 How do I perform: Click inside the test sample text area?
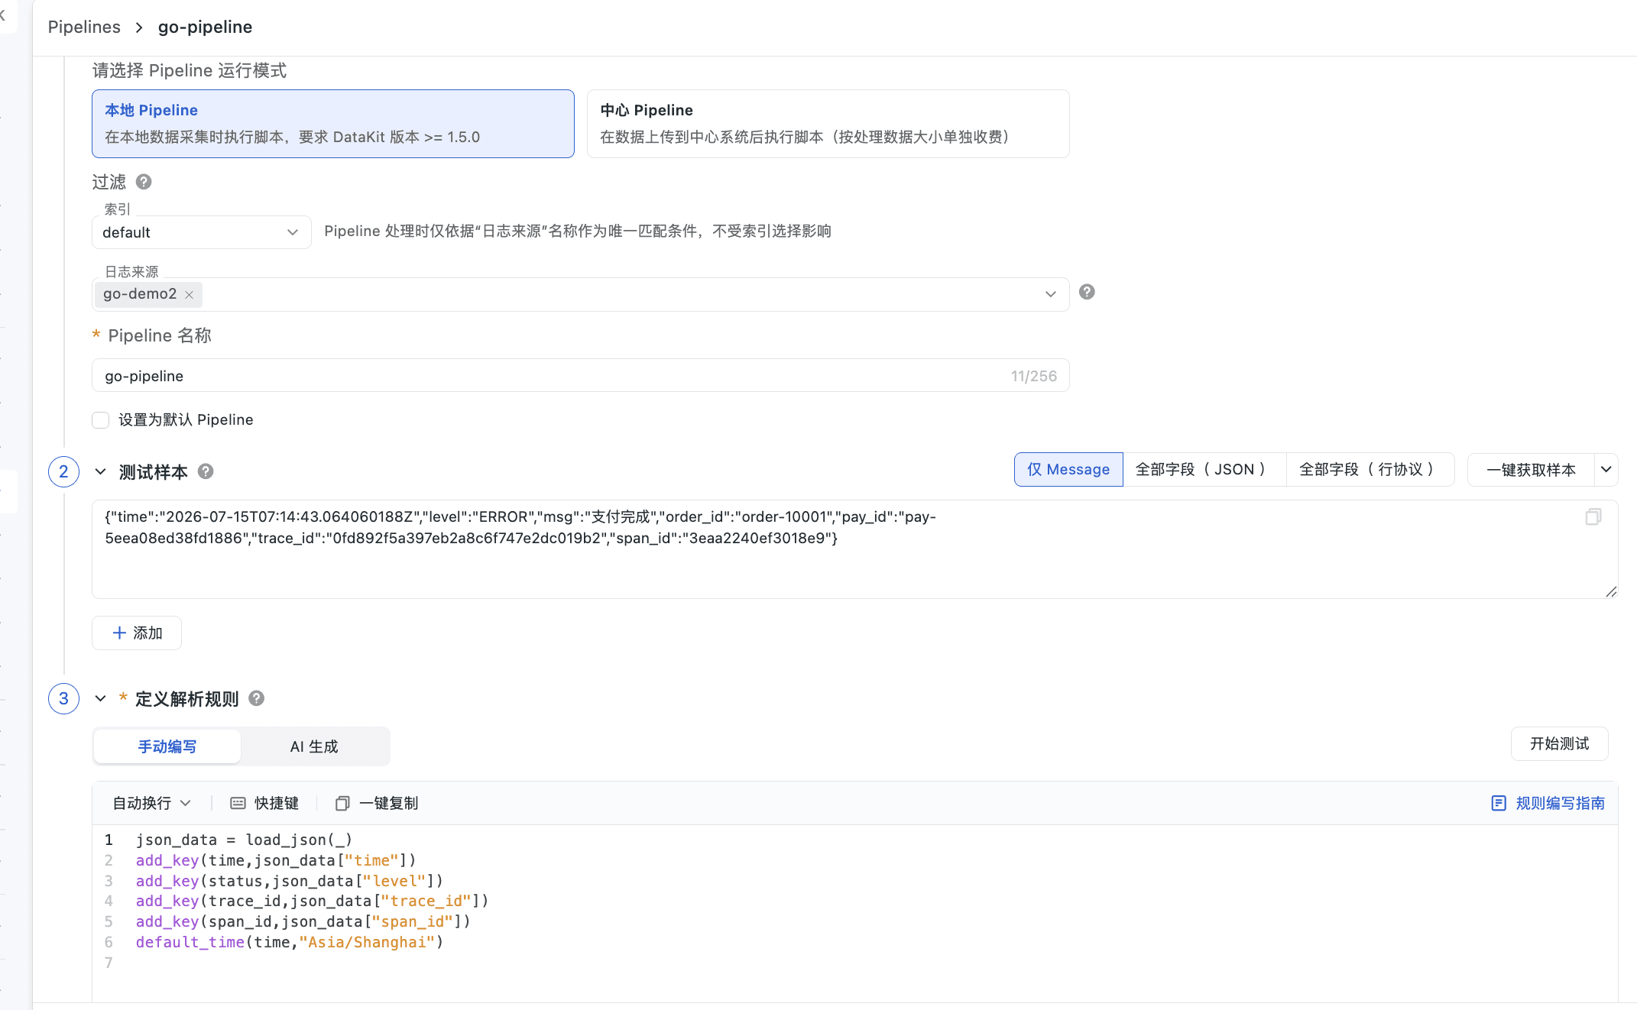pyautogui.click(x=854, y=549)
